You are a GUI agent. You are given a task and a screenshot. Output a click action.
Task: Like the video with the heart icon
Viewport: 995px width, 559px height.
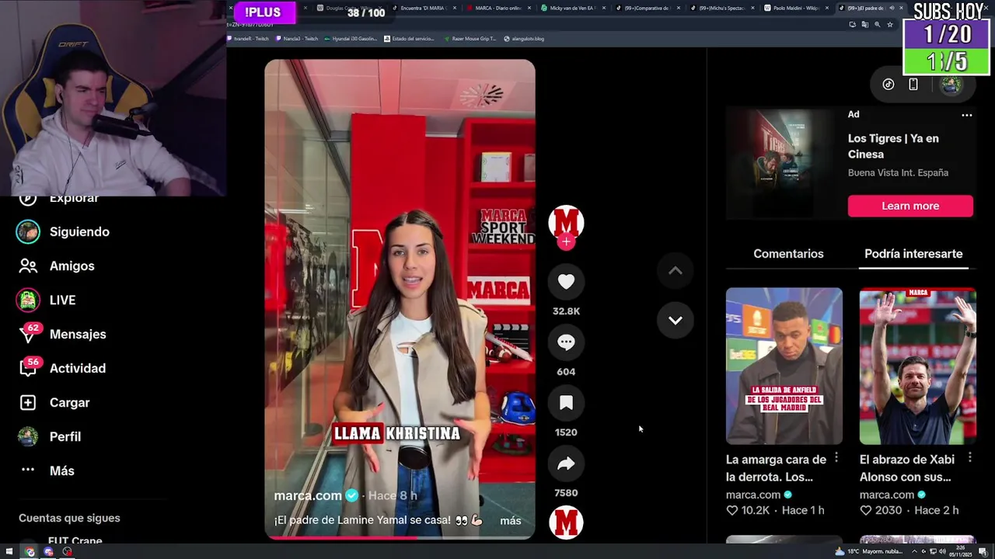click(x=566, y=282)
